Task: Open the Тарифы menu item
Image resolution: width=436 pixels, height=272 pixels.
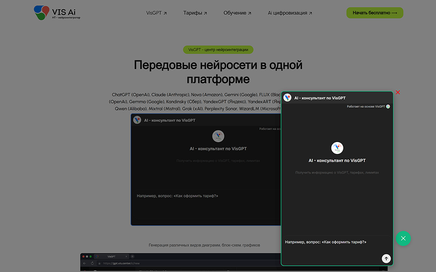Action: click(195, 13)
